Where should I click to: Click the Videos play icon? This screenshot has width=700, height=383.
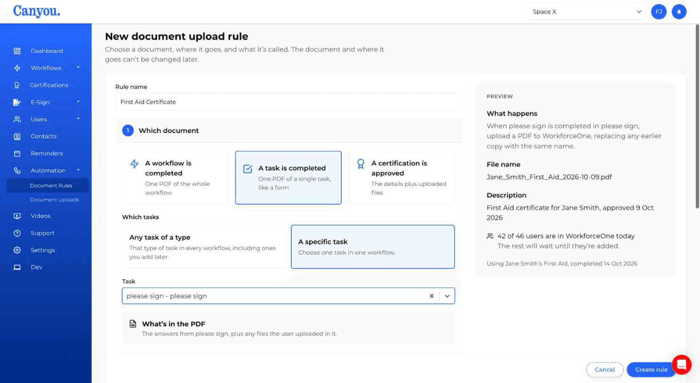coord(17,216)
